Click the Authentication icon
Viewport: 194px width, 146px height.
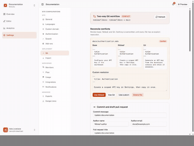(43, 34)
